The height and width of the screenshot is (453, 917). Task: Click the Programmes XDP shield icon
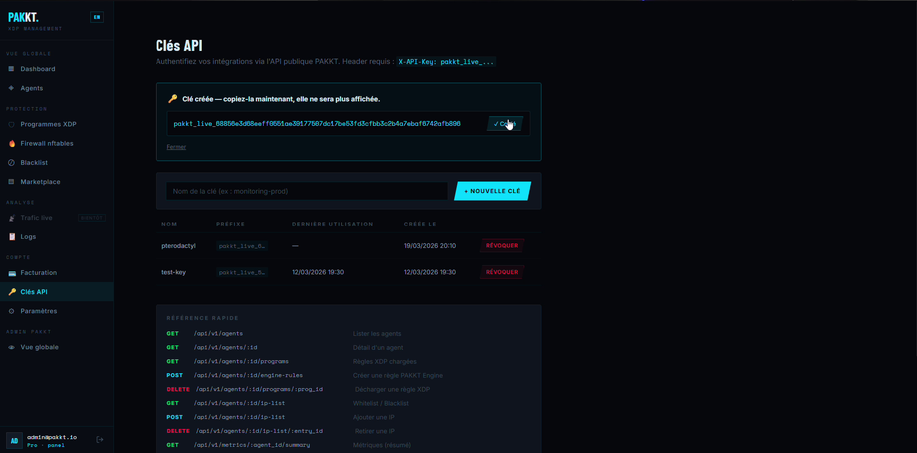pyautogui.click(x=12, y=124)
